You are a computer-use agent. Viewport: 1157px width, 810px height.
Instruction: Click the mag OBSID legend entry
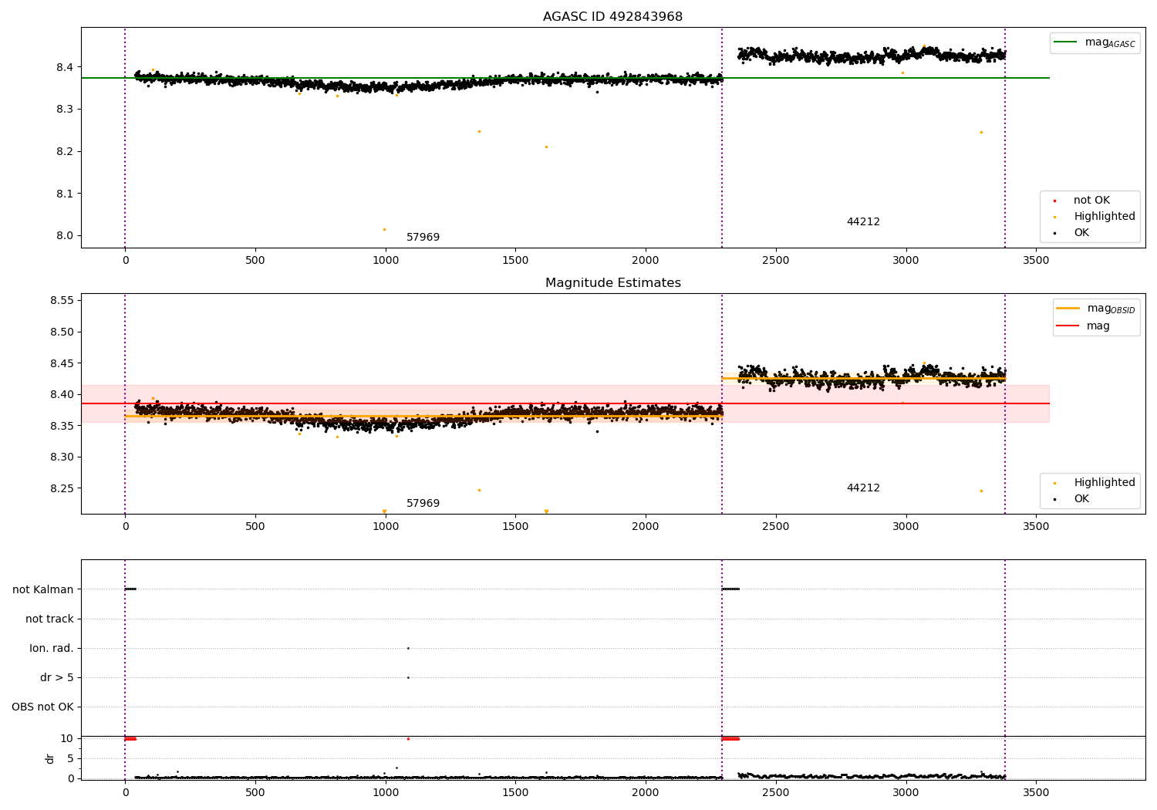tap(1096, 309)
